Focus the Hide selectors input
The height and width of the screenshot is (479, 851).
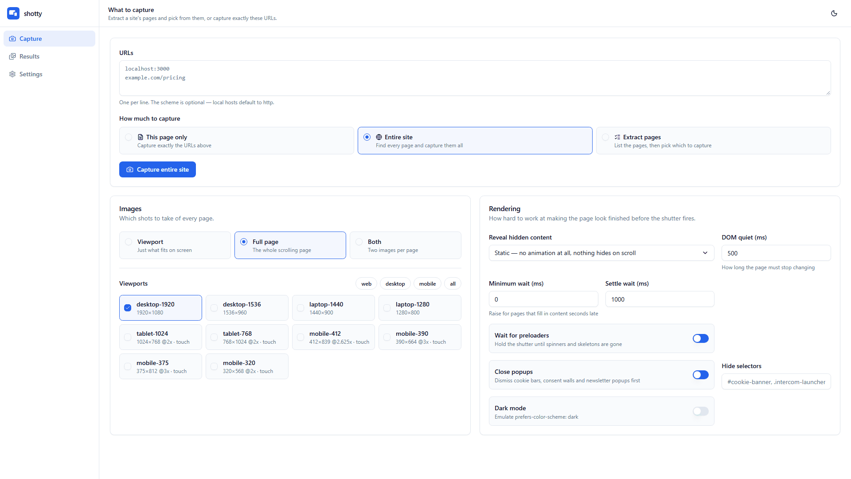(x=776, y=381)
